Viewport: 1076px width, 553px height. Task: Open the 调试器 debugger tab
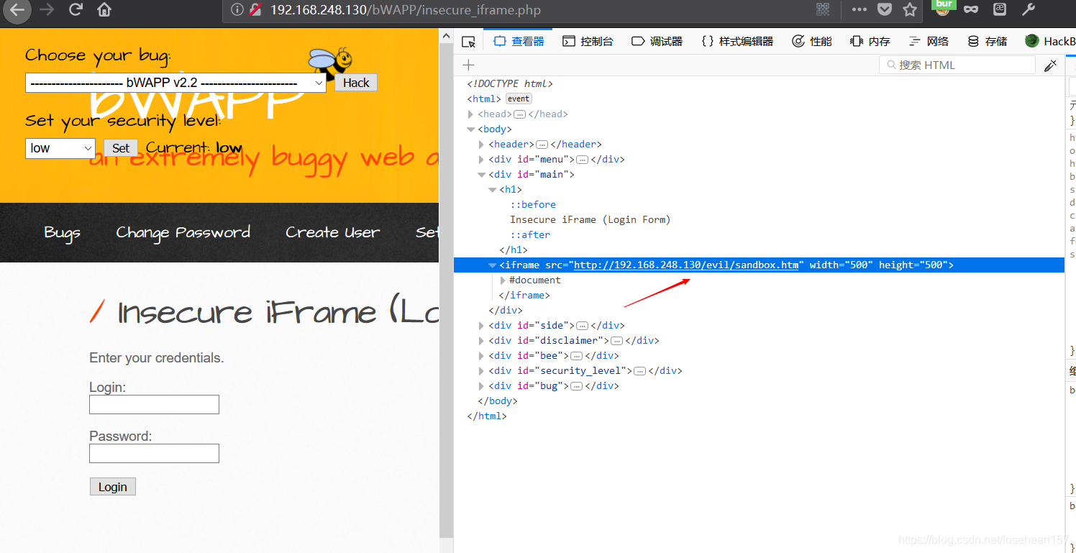click(x=657, y=42)
